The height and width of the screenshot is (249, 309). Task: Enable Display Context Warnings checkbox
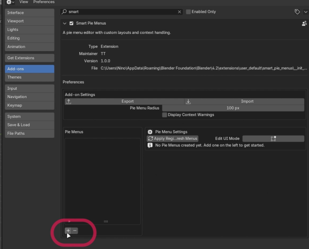(165, 115)
